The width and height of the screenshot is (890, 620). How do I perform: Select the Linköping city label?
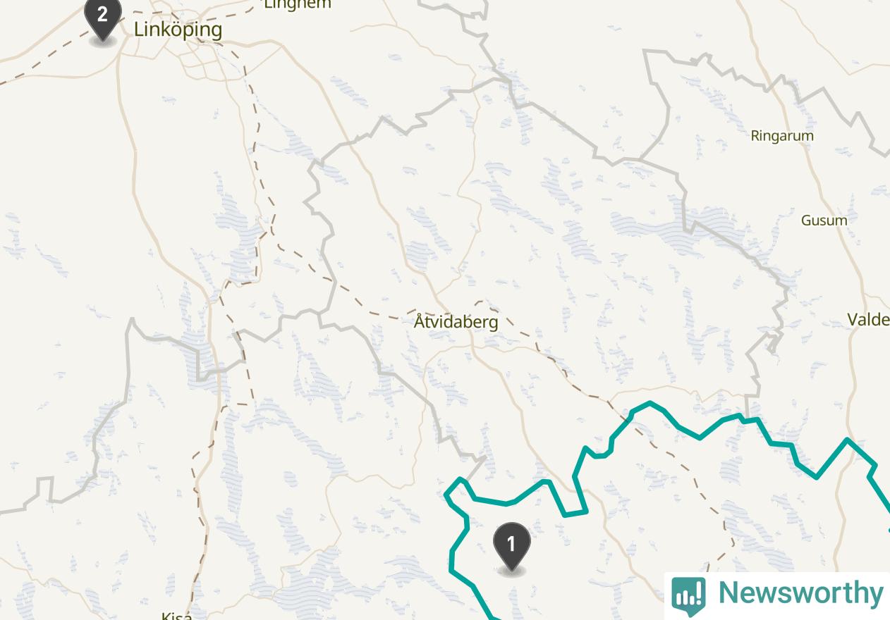pyautogui.click(x=178, y=30)
